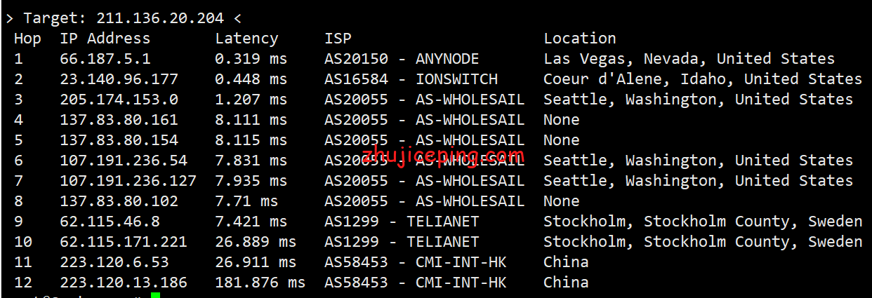The image size is (872, 298).
Task: Click the Latency column header
Action: coord(246,39)
